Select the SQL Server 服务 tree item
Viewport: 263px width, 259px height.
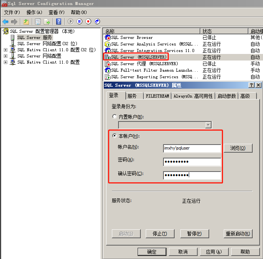[x=35, y=37]
